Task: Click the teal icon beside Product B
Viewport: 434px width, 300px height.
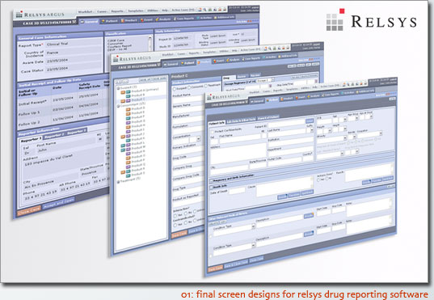Action: [128, 96]
